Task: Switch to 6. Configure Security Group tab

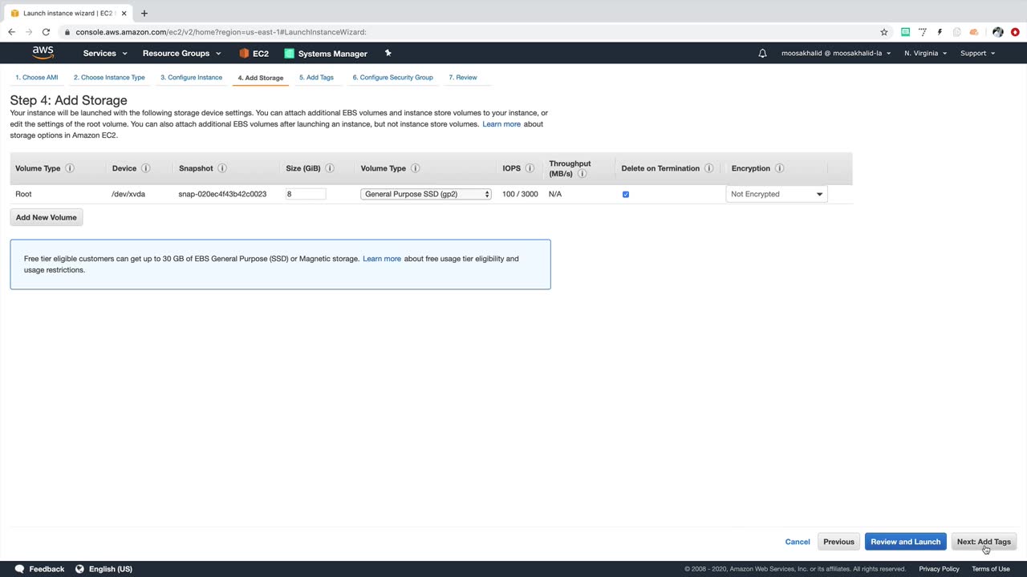Action: tap(392, 78)
